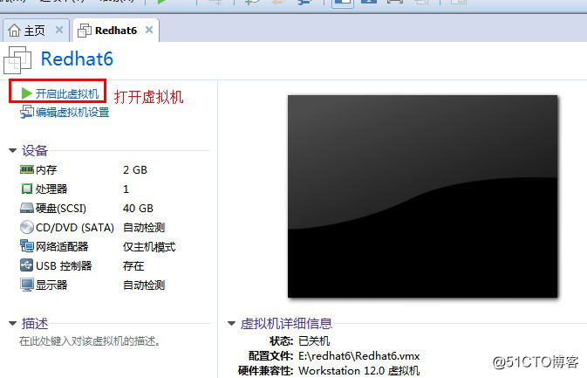Click the home icon on 主页 tab

tap(14, 30)
